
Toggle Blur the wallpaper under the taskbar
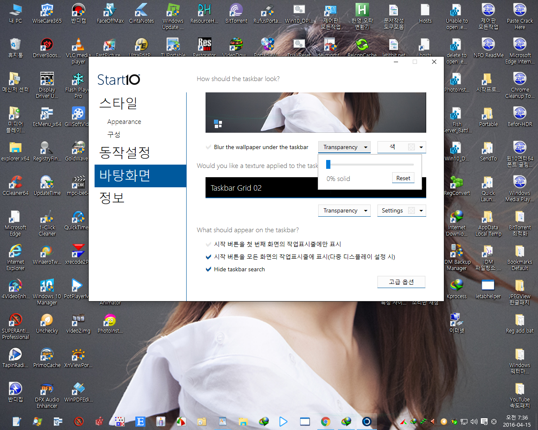coord(257,147)
